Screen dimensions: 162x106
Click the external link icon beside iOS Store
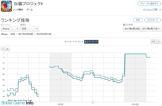click(x=160, y=10)
